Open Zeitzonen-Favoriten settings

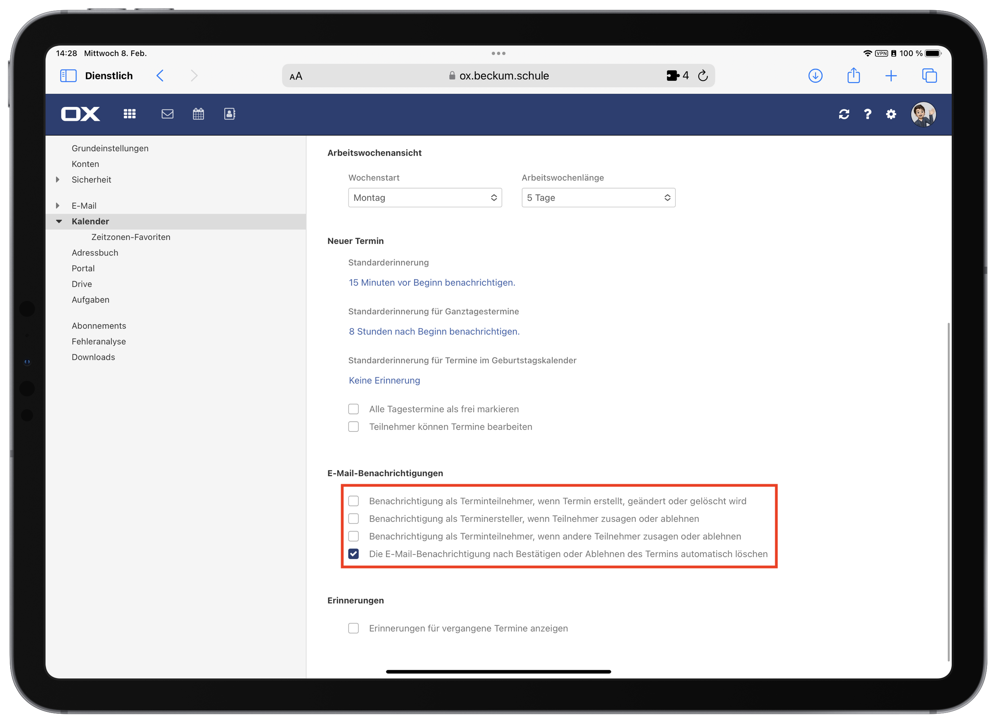coord(131,237)
